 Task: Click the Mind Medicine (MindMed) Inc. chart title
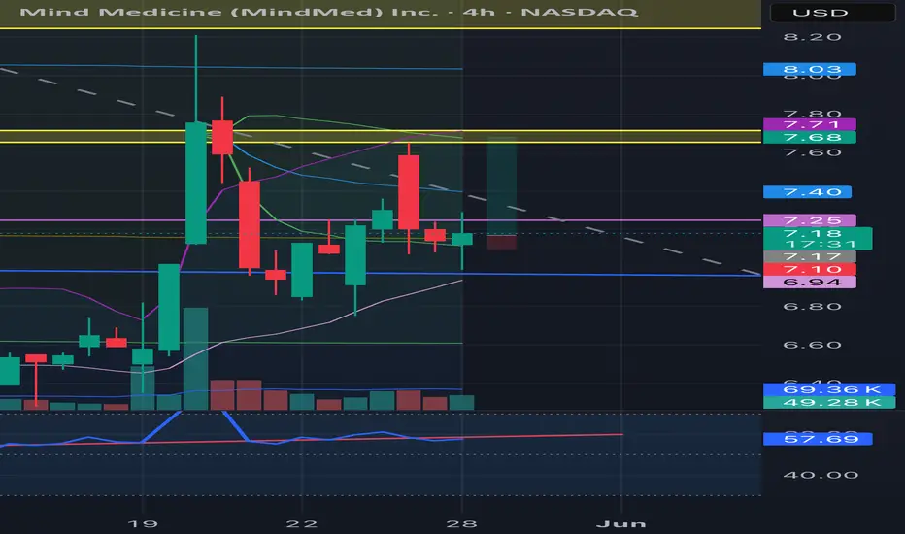[328, 12]
